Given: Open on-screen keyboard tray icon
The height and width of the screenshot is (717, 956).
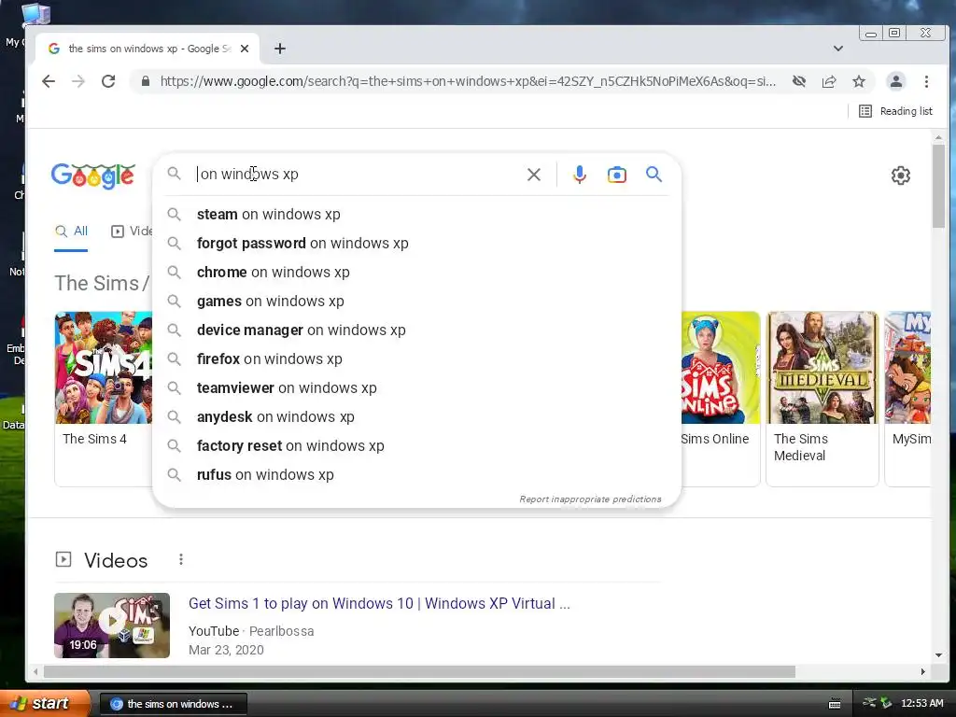Looking at the screenshot, I should (835, 704).
